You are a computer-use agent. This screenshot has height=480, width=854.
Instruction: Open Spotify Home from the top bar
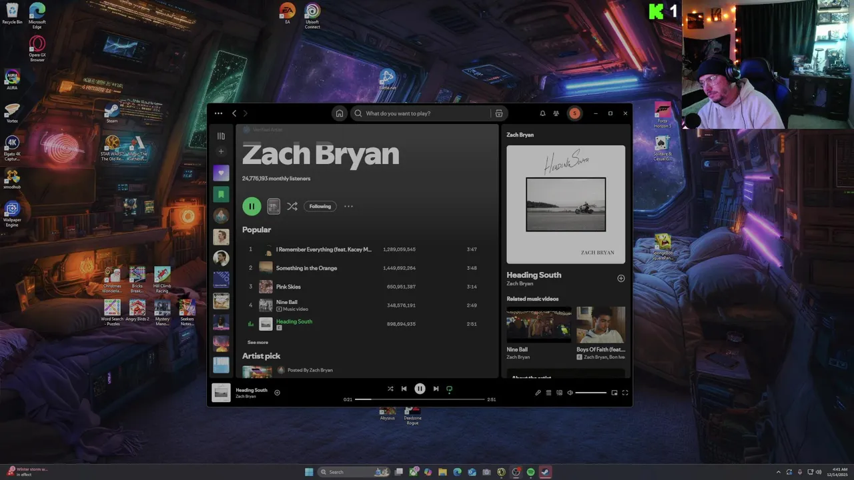[339, 113]
